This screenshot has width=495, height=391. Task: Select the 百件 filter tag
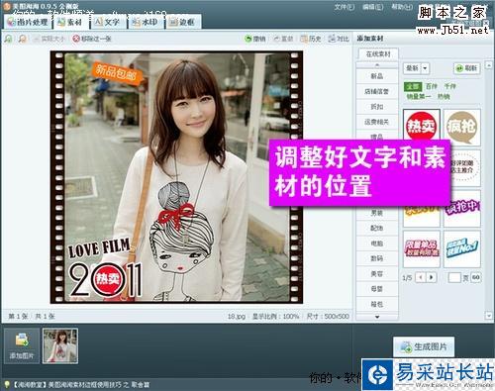(431, 86)
